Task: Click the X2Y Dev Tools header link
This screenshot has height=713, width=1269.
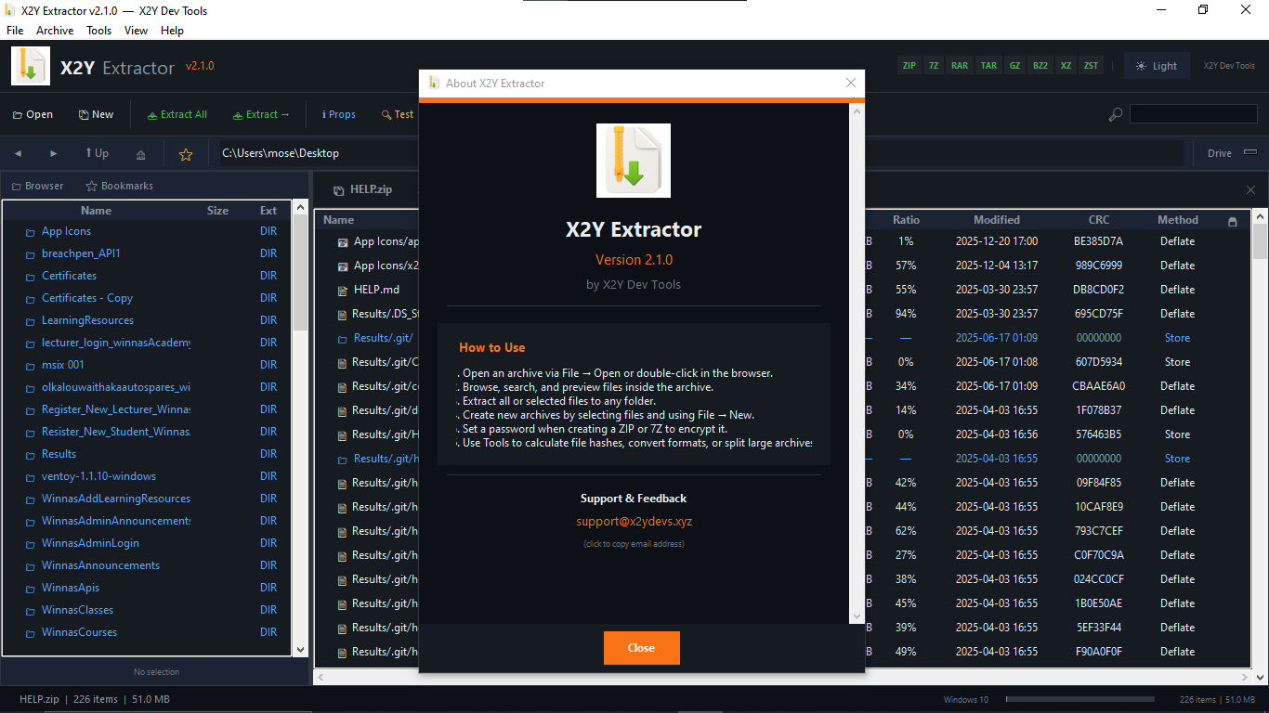Action: point(1229,66)
